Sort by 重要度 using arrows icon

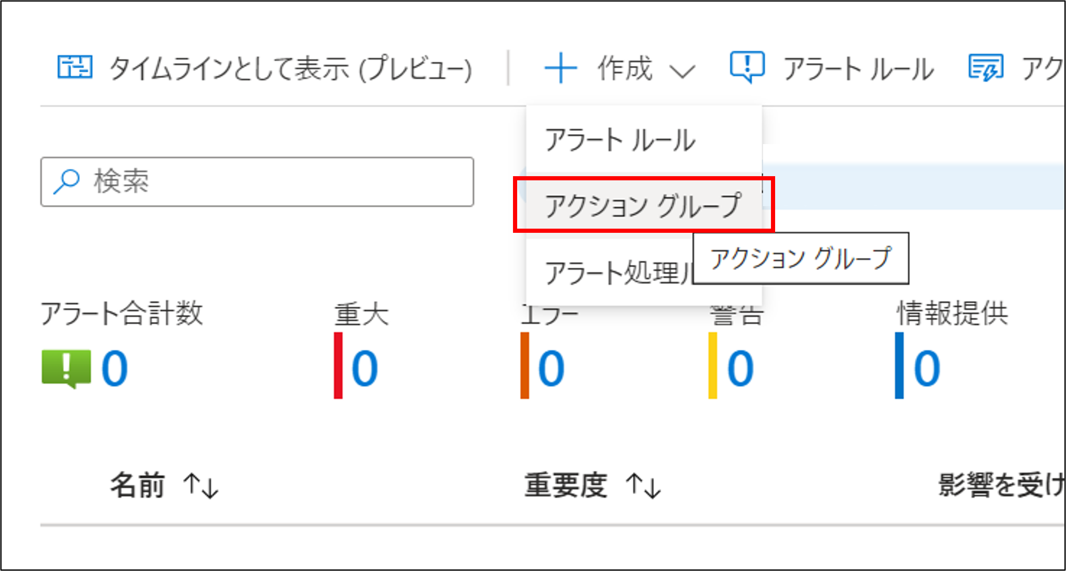point(643,486)
